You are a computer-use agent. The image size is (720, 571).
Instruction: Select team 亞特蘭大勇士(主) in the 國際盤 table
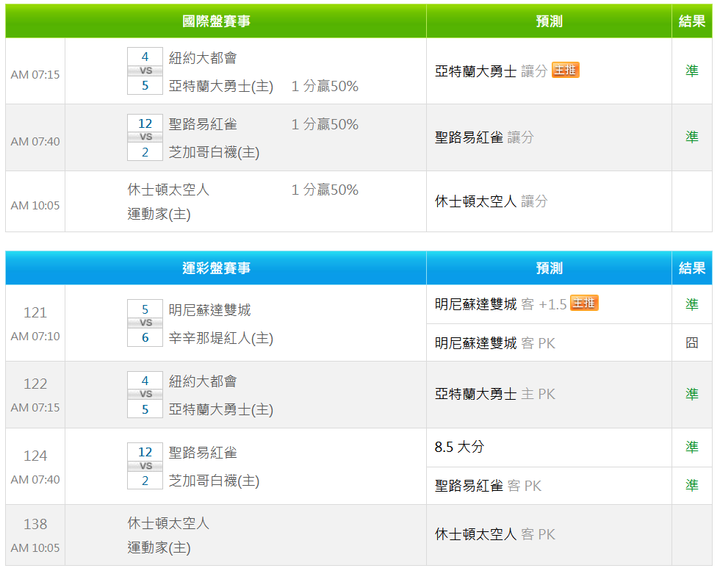(221, 87)
